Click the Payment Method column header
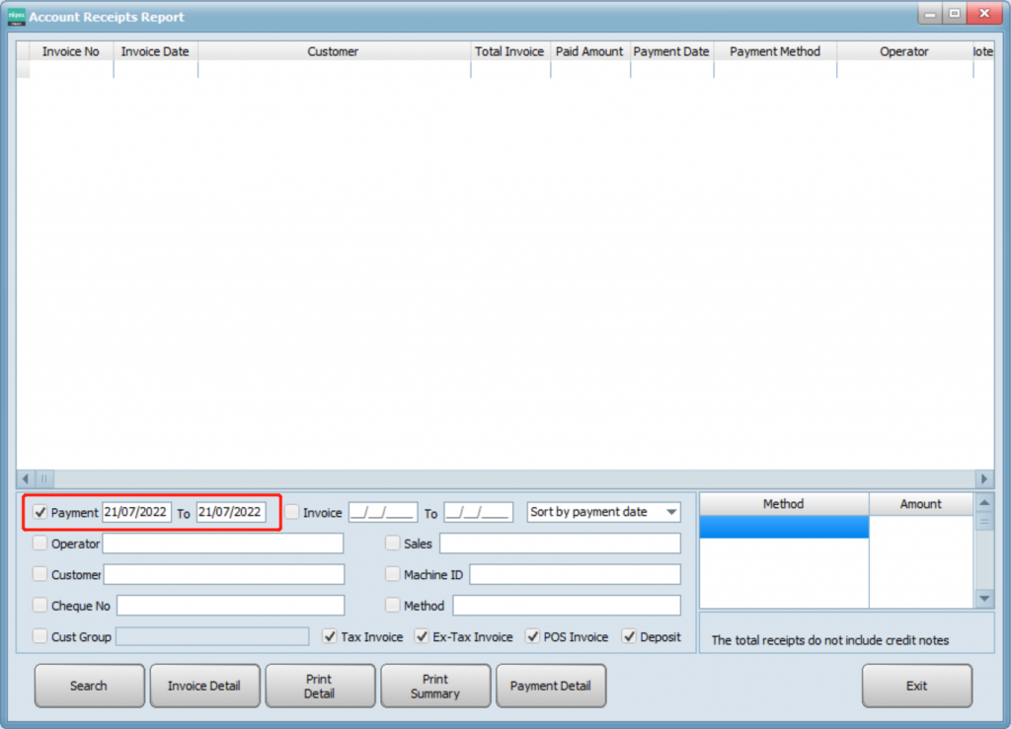Image resolution: width=1011 pixels, height=729 pixels. (774, 51)
